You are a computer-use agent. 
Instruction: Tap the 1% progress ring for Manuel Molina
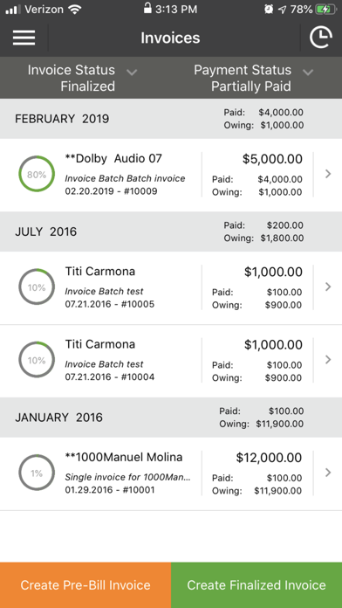(37, 473)
